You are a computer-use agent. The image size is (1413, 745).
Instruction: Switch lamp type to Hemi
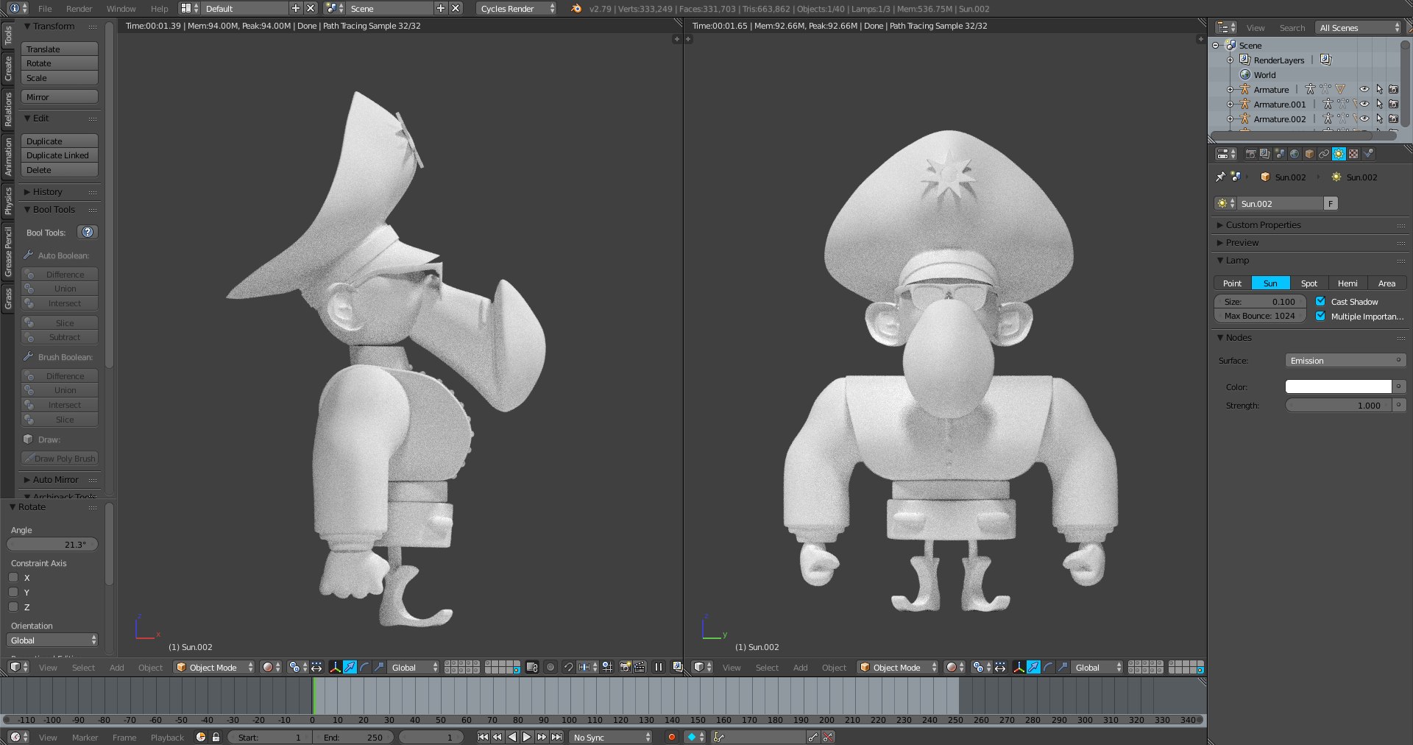pyautogui.click(x=1348, y=283)
